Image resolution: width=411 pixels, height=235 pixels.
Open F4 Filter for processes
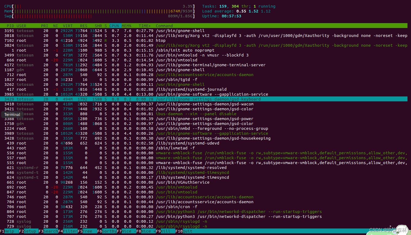pyautogui.click(x=68, y=231)
